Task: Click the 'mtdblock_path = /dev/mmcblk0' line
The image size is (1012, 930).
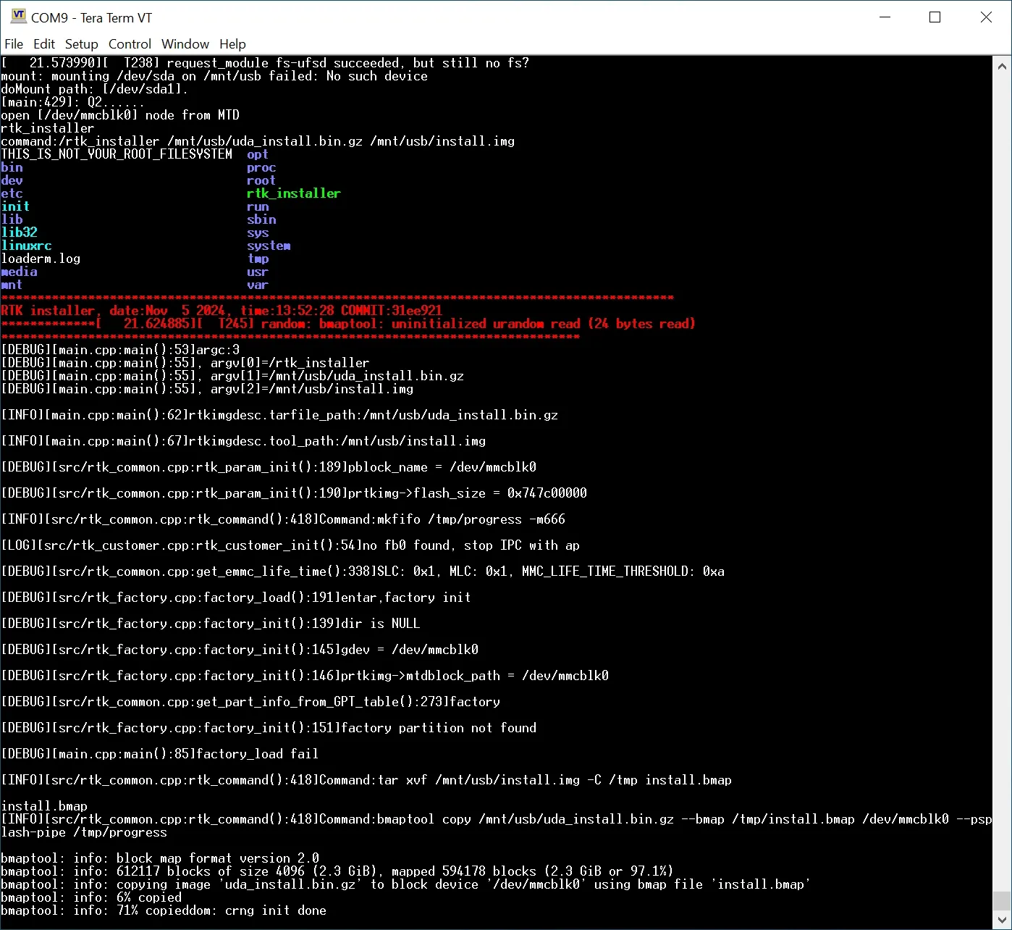Action: point(305,676)
